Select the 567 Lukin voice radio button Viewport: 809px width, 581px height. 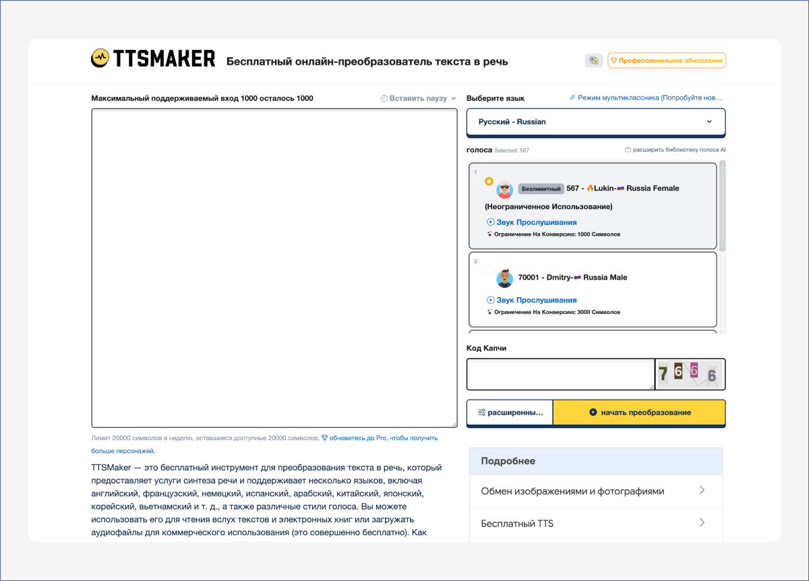click(489, 181)
